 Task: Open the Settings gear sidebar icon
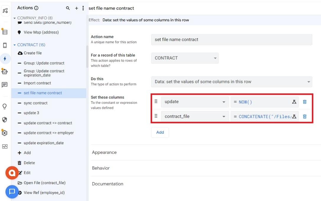click(x=5, y=133)
